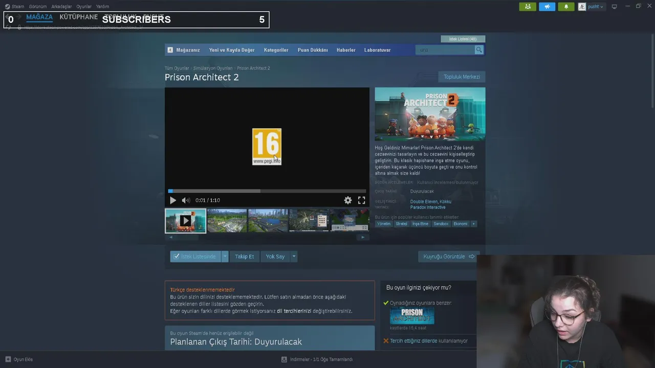Viewport: 655px width, 368px height.
Task: Open the Prison Architect 2 header image
Action: tap(430, 114)
